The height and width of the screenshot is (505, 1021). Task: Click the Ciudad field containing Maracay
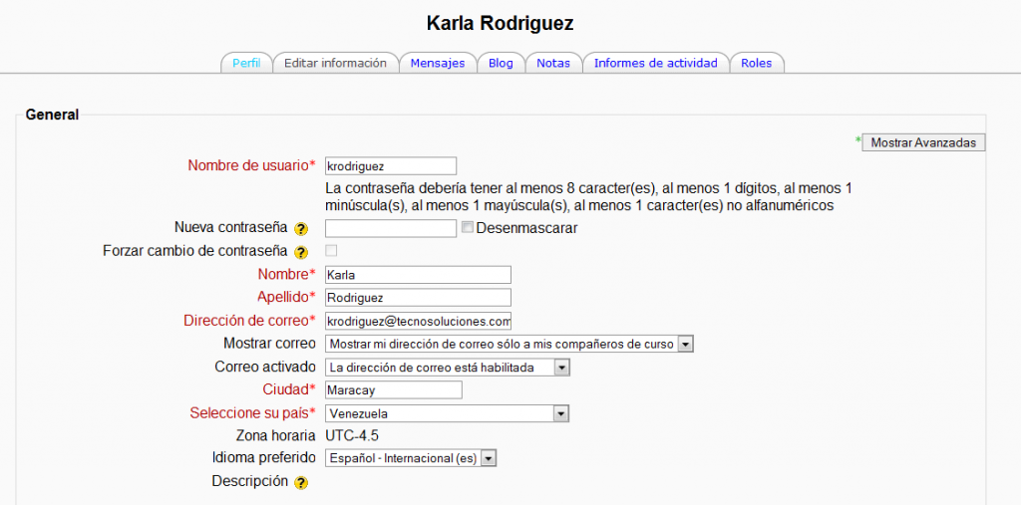pyautogui.click(x=394, y=390)
